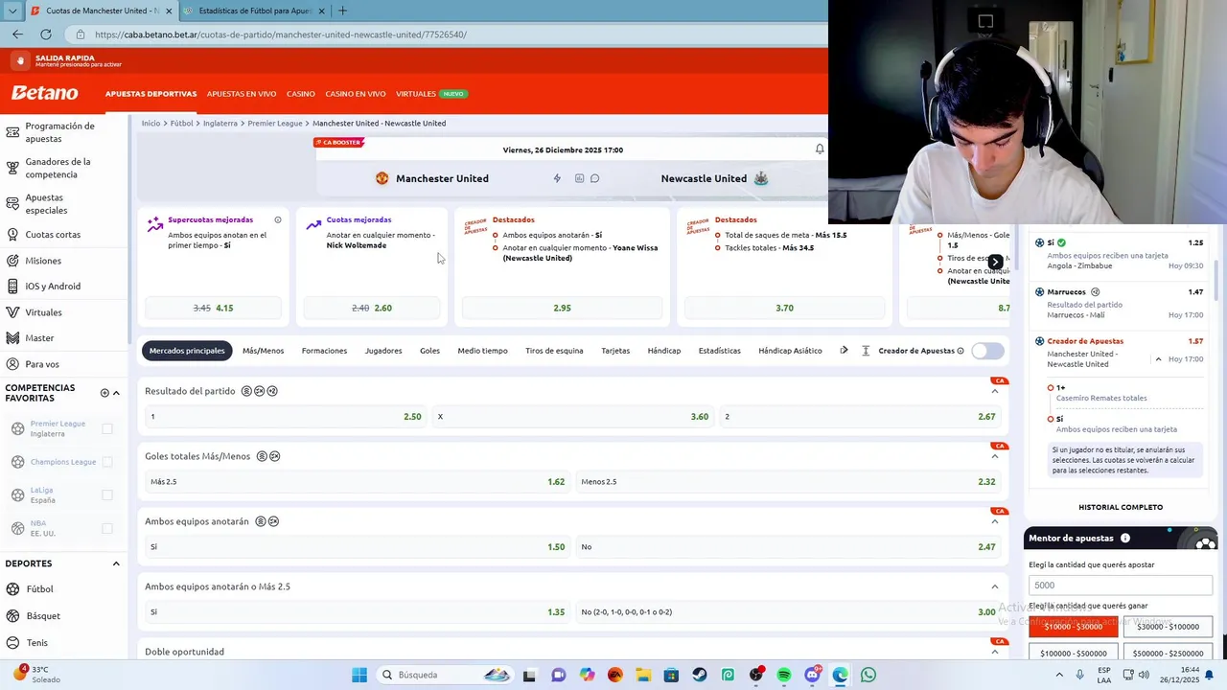Screen dimensions: 1227x690
Task: Collapse Ambos equipos anotarán o Más 2.5 market
Action: 994,586
